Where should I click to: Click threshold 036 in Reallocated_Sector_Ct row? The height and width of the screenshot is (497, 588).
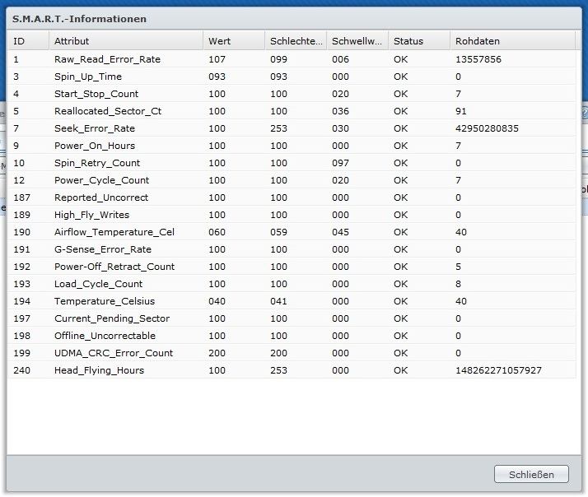coord(340,111)
